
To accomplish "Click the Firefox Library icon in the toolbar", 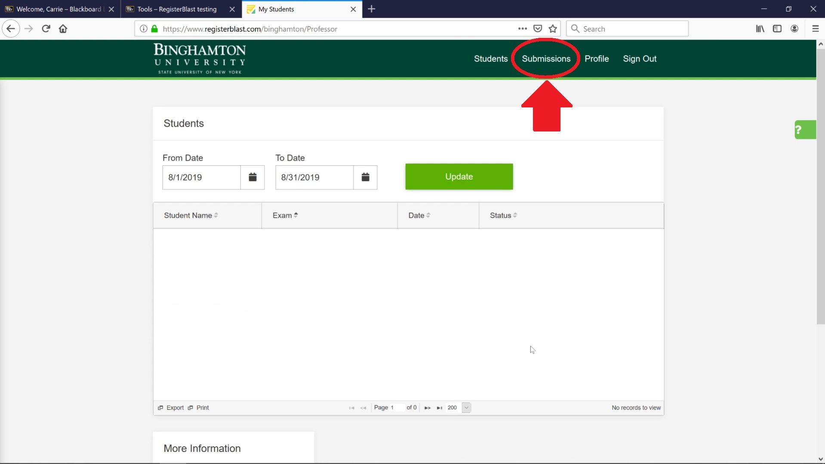I will [760, 28].
